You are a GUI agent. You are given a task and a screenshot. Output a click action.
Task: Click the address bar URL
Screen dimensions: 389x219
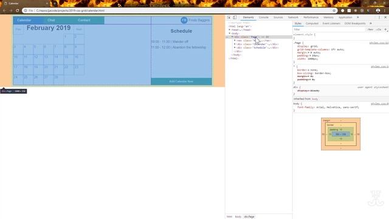(71, 11)
